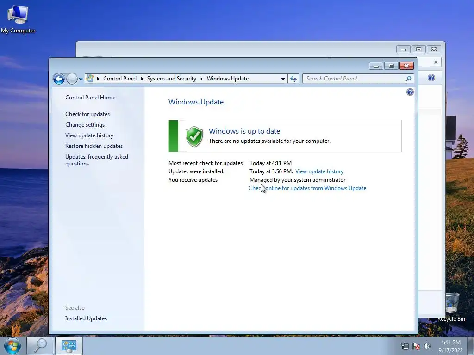Click Check online for updates from Windows Update

pos(307,188)
